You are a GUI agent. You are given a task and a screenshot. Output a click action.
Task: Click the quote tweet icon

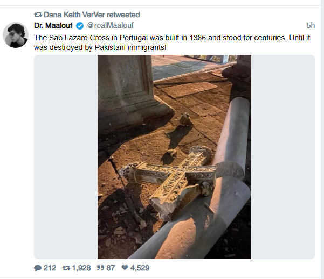pos(100,268)
